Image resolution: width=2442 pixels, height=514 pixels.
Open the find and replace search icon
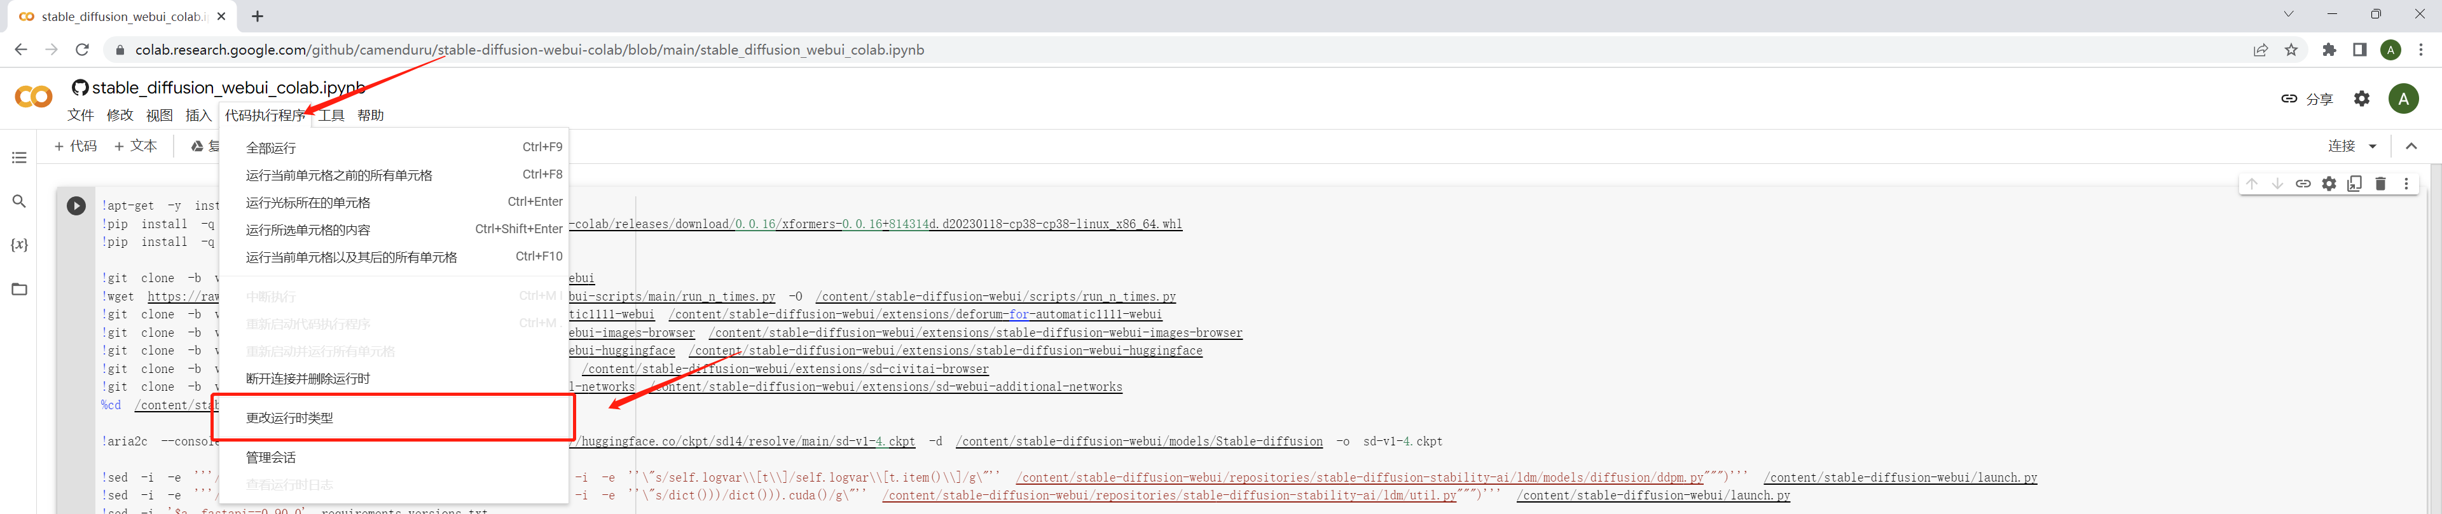click(19, 201)
